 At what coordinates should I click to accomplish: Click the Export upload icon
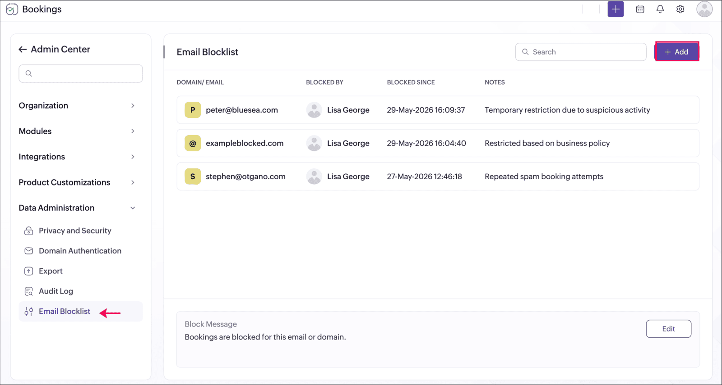point(28,271)
